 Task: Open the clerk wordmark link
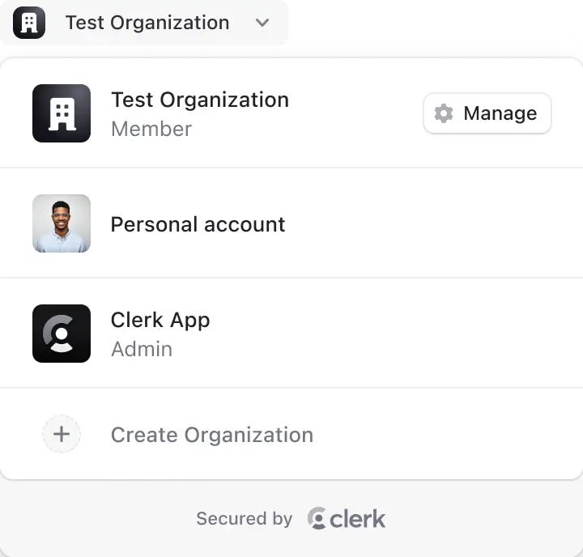358,519
